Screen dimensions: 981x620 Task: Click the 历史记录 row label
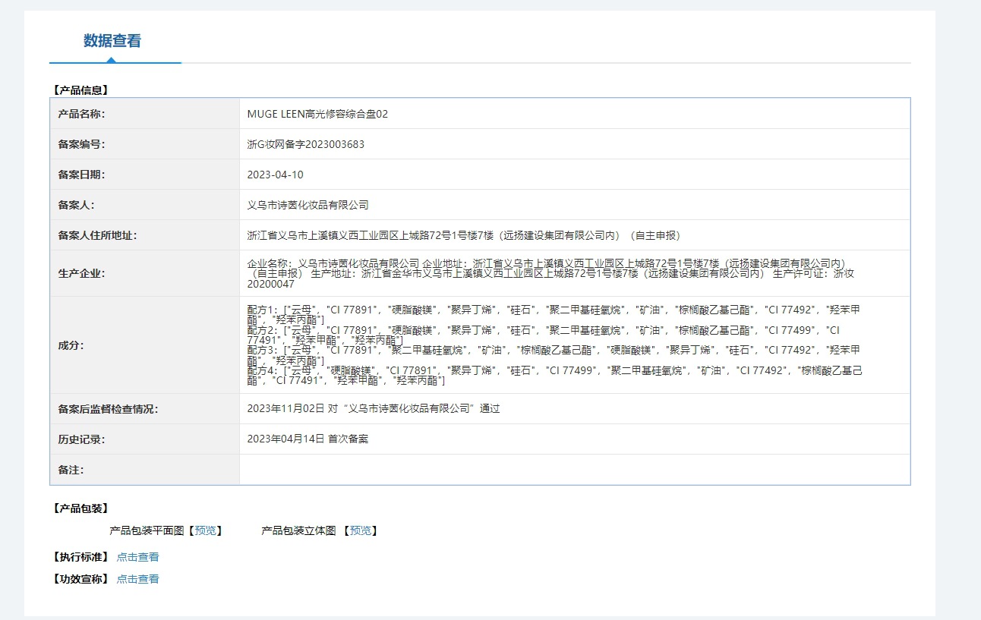[81, 439]
